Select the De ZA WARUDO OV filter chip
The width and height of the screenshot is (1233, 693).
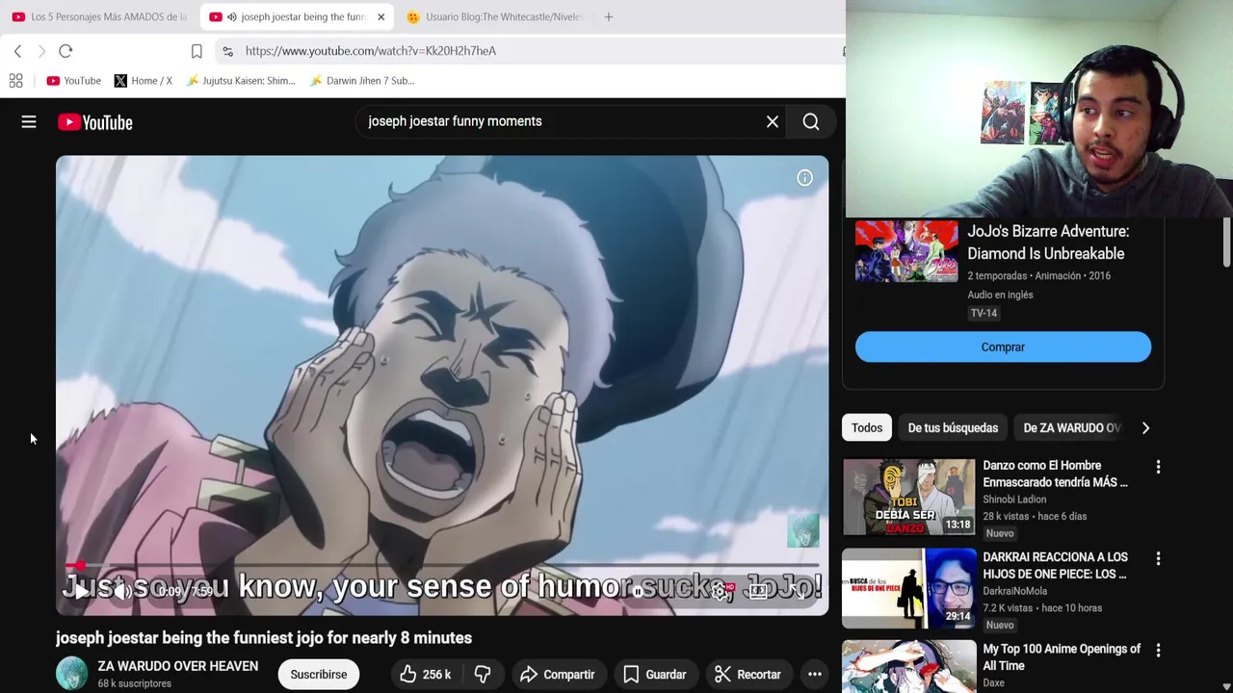click(x=1071, y=428)
